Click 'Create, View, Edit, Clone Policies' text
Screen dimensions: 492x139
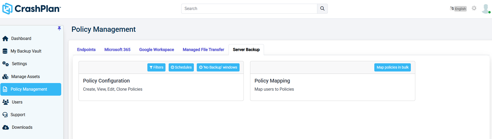click(x=113, y=89)
